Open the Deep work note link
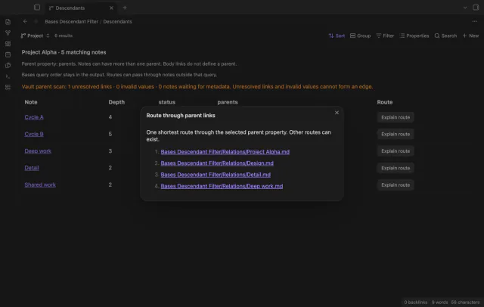This screenshot has height=307, width=484. click(38, 151)
